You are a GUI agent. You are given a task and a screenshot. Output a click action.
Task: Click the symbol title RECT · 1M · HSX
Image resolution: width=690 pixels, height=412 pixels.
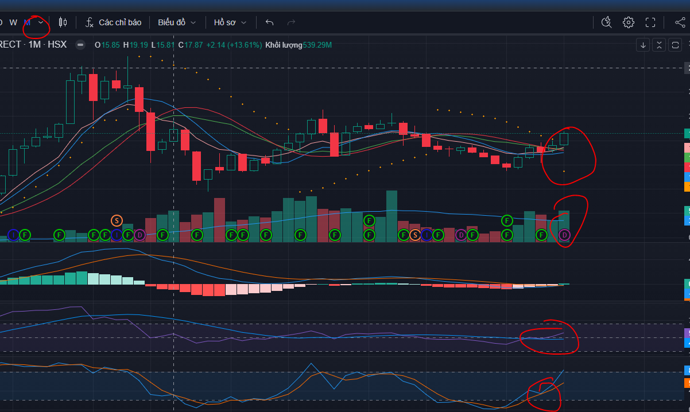(x=33, y=45)
